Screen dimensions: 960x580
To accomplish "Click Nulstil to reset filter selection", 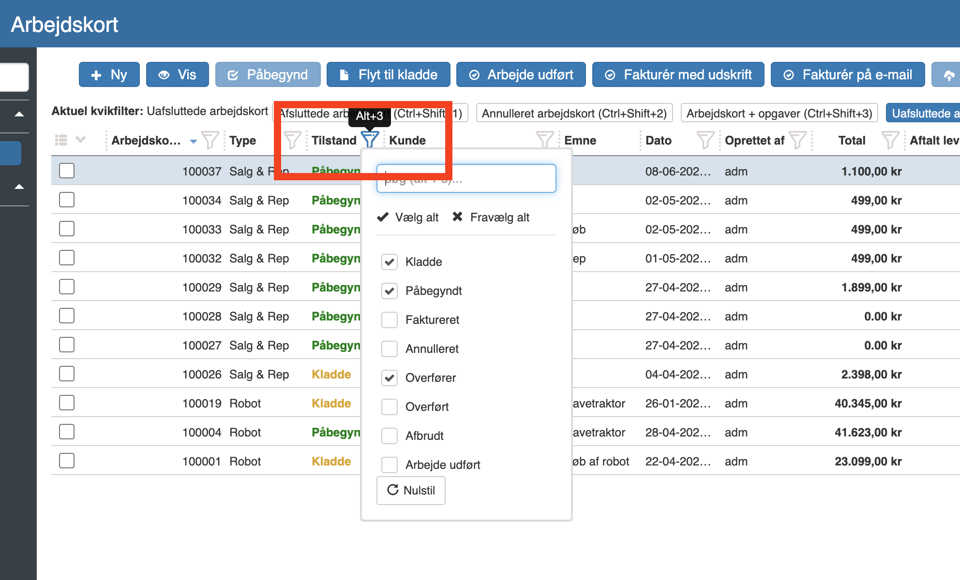I will pos(411,490).
